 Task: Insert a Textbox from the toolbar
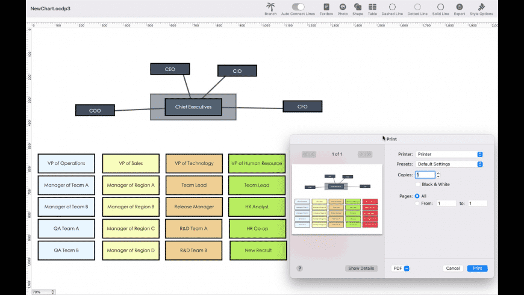point(326,7)
